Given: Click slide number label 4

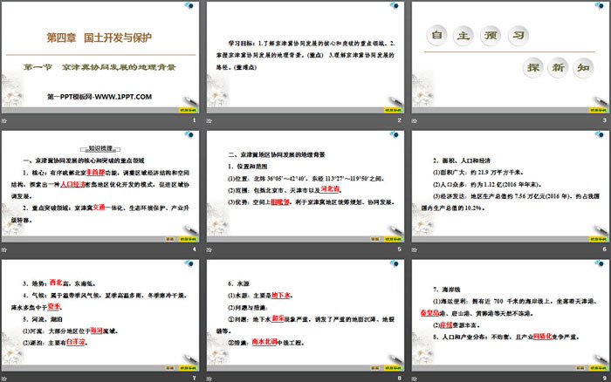Looking at the screenshot, I should coord(195,249).
